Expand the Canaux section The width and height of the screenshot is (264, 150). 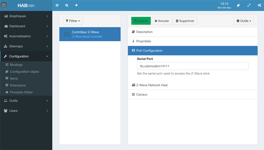pos(193,95)
